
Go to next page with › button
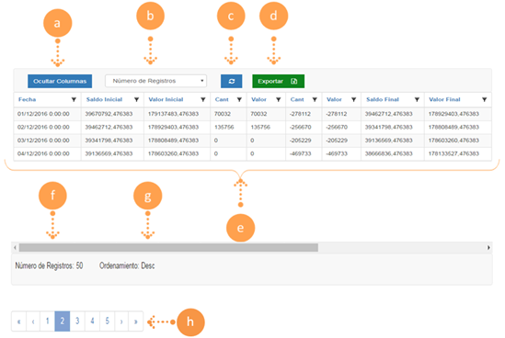coord(121,321)
